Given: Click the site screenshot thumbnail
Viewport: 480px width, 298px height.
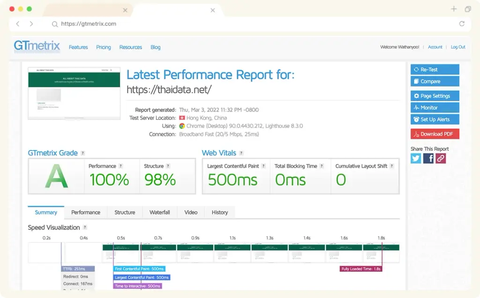Looking at the screenshot, I should point(74,93).
